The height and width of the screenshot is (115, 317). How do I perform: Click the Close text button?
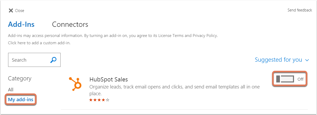click(x=20, y=11)
